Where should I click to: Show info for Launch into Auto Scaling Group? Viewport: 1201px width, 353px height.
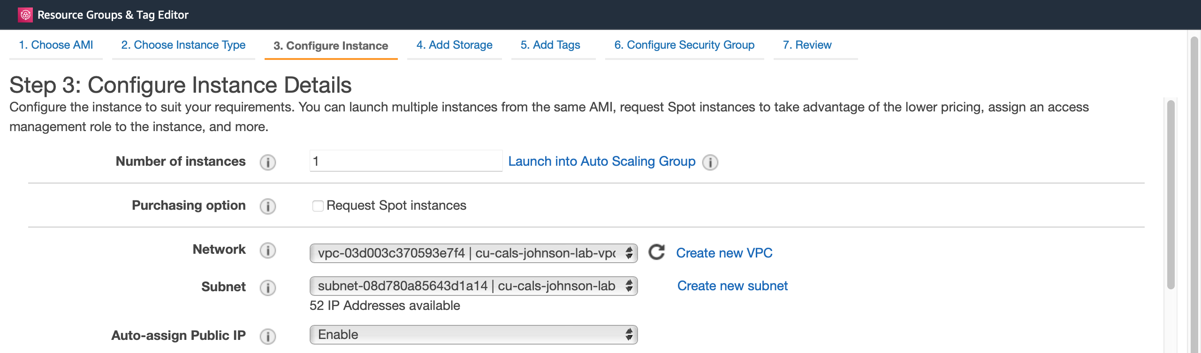(x=710, y=162)
